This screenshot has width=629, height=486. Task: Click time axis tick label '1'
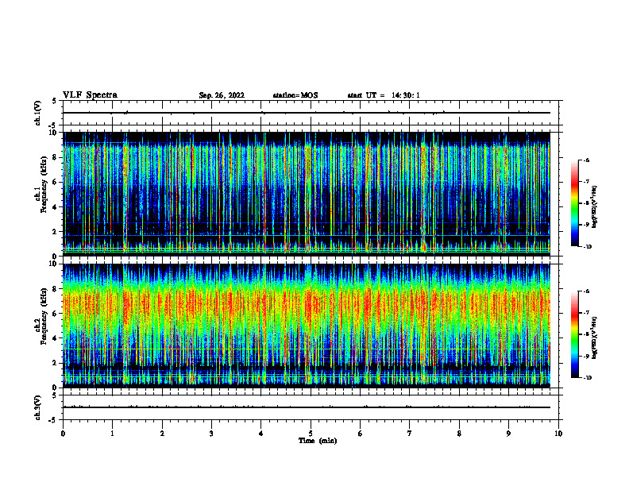(x=112, y=434)
